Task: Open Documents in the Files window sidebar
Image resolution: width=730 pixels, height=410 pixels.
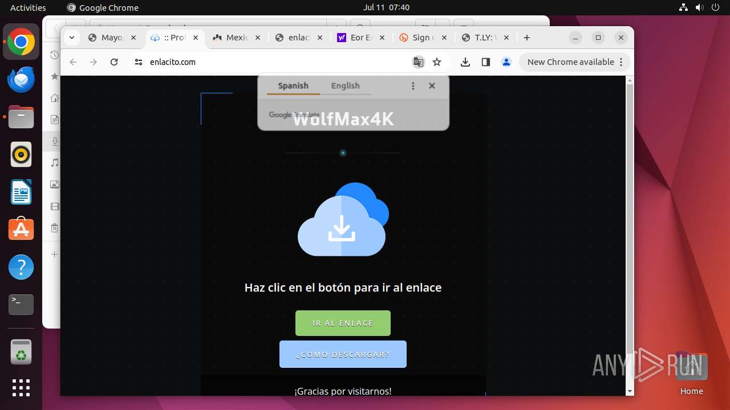Action: coord(54,120)
